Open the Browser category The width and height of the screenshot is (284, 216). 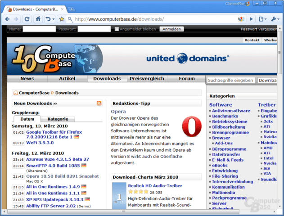[x=221, y=138]
